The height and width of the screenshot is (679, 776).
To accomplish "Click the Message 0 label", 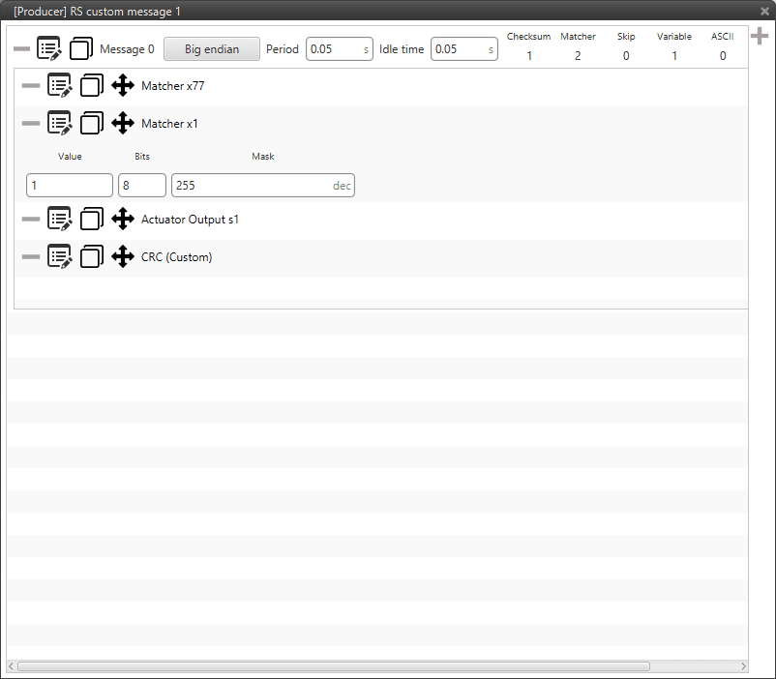I will coord(127,49).
